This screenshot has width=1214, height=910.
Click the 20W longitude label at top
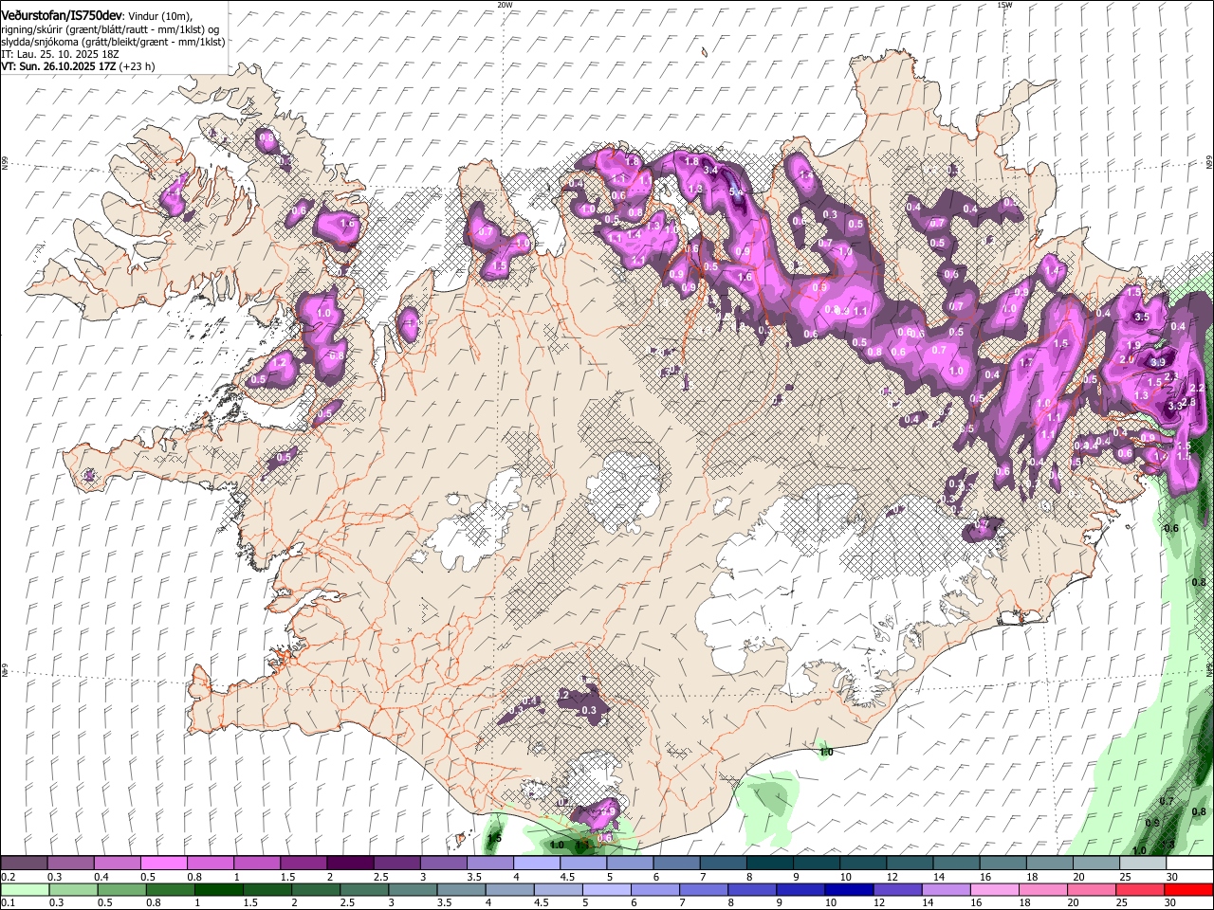click(504, 5)
